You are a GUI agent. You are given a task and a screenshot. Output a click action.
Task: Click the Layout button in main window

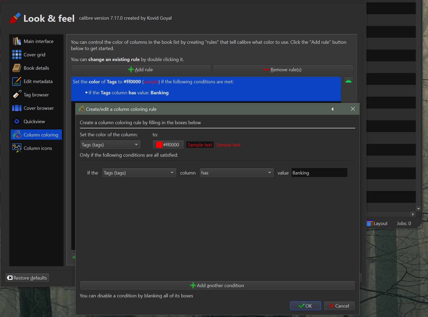[x=377, y=223]
